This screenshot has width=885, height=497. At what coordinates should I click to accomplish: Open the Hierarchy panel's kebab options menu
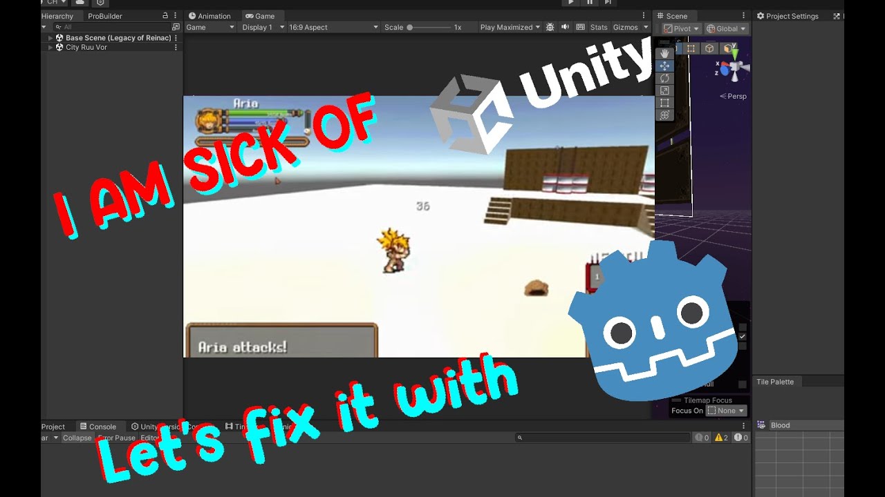pos(176,16)
